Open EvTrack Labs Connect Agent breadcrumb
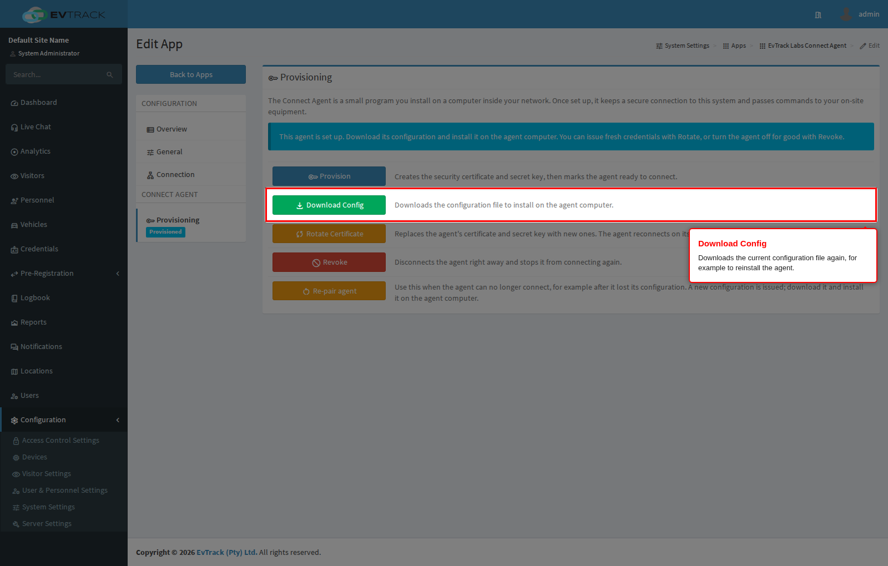This screenshot has width=888, height=566. [x=803, y=46]
